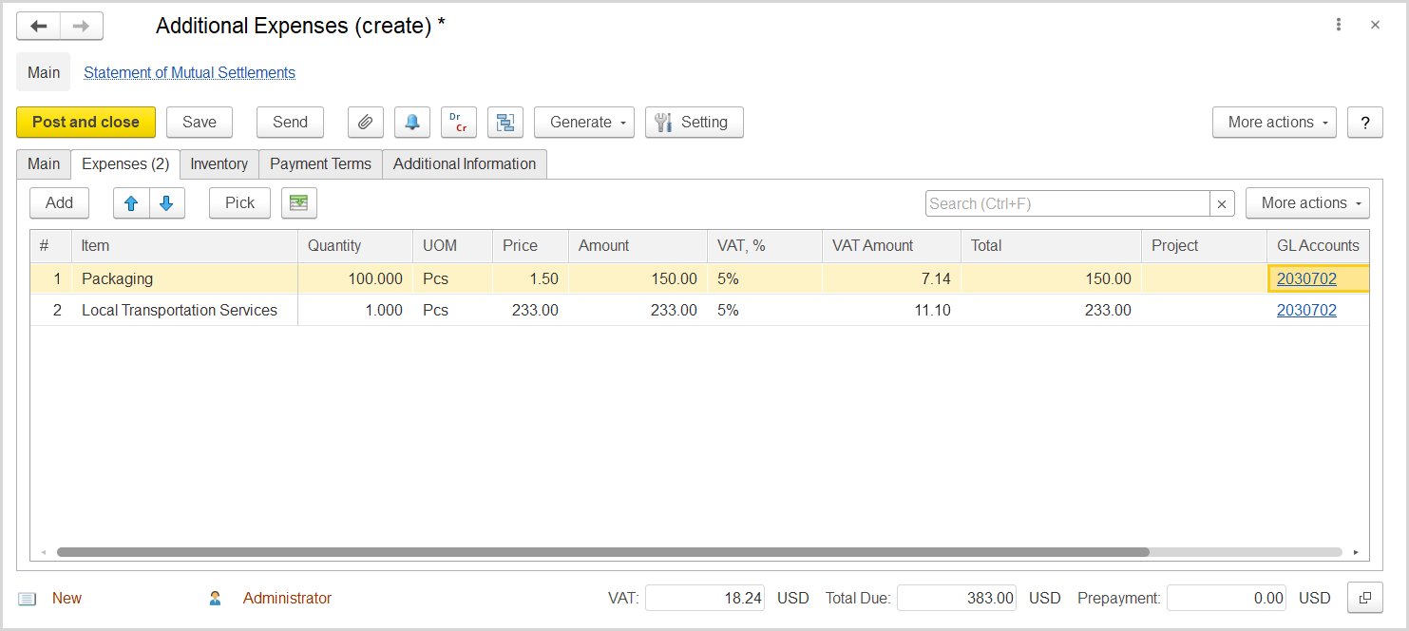The height and width of the screenshot is (631, 1409).
Task: Open the Generate dropdown
Action: click(x=583, y=122)
